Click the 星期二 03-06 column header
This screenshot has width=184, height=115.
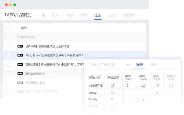pyautogui.click(x=143, y=78)
